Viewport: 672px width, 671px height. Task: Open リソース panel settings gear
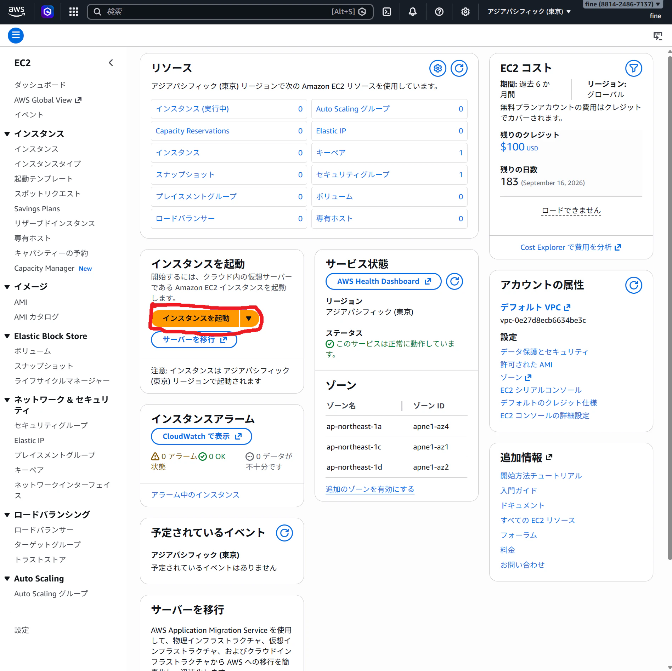(x=438, y=68)
